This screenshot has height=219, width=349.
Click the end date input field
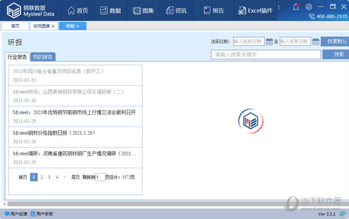coord(295,41)
